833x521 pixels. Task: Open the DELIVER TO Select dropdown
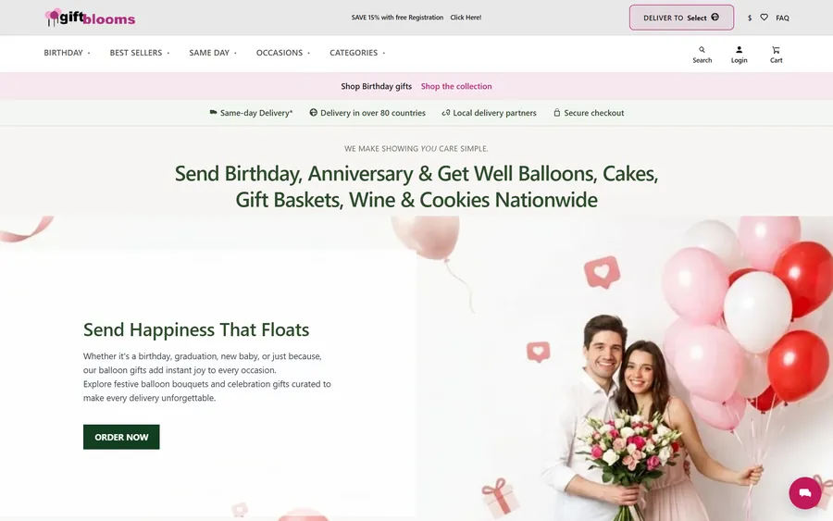point(681,18)
